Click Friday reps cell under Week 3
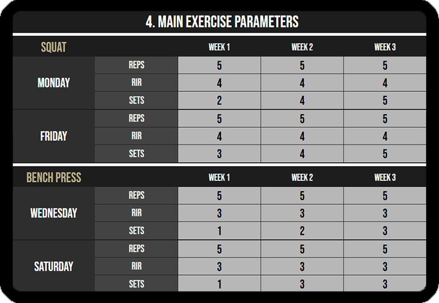 coord(385,119)
